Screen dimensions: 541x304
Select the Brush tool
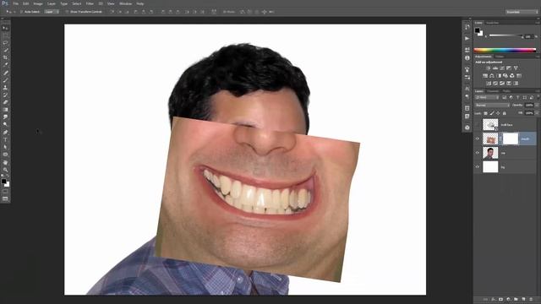5,80
